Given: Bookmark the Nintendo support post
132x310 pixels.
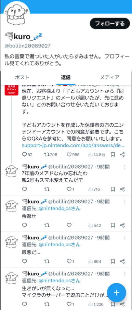Looking at the screenshot, I should pyautogui.click(x=113, y=155).
